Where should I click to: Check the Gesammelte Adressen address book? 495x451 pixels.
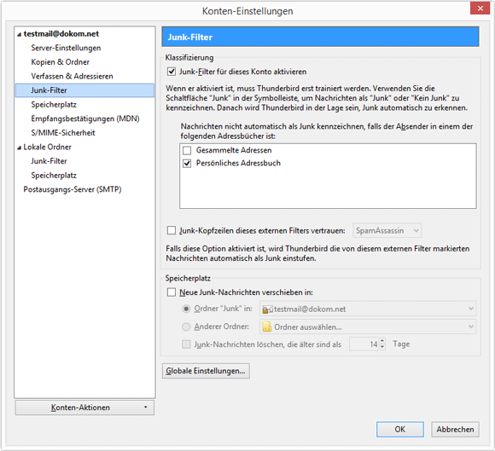tap(187, 150)
